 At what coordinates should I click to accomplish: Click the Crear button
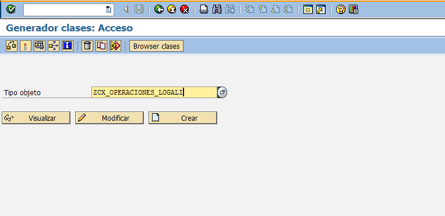click(183, 118)
